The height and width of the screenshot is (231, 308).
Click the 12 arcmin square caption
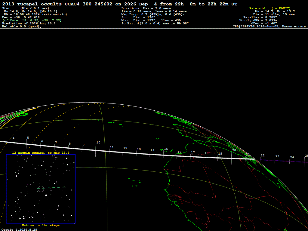pyautogui.click(x=41, y=152)
